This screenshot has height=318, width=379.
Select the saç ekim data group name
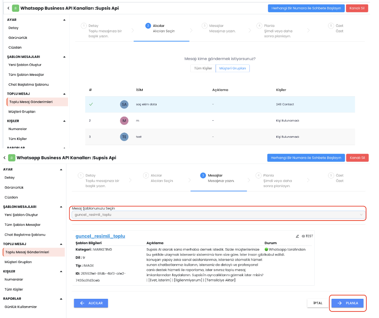click(146, 104)
